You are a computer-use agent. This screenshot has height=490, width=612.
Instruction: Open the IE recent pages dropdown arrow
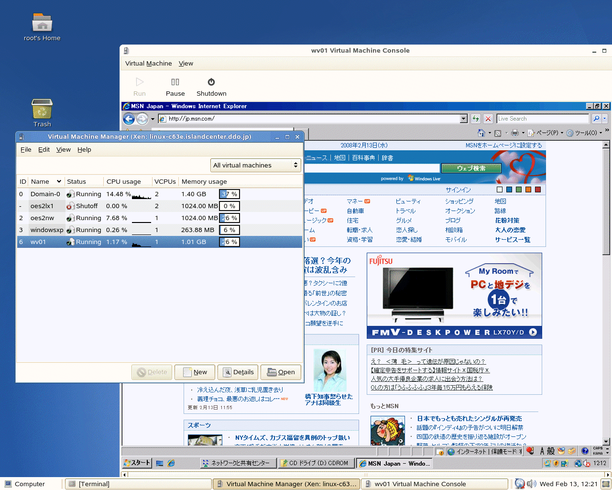click(x=153, y=119)
